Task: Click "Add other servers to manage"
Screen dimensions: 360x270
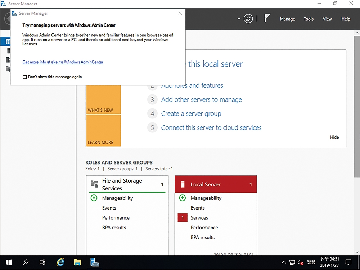Action: coord(202,100)
